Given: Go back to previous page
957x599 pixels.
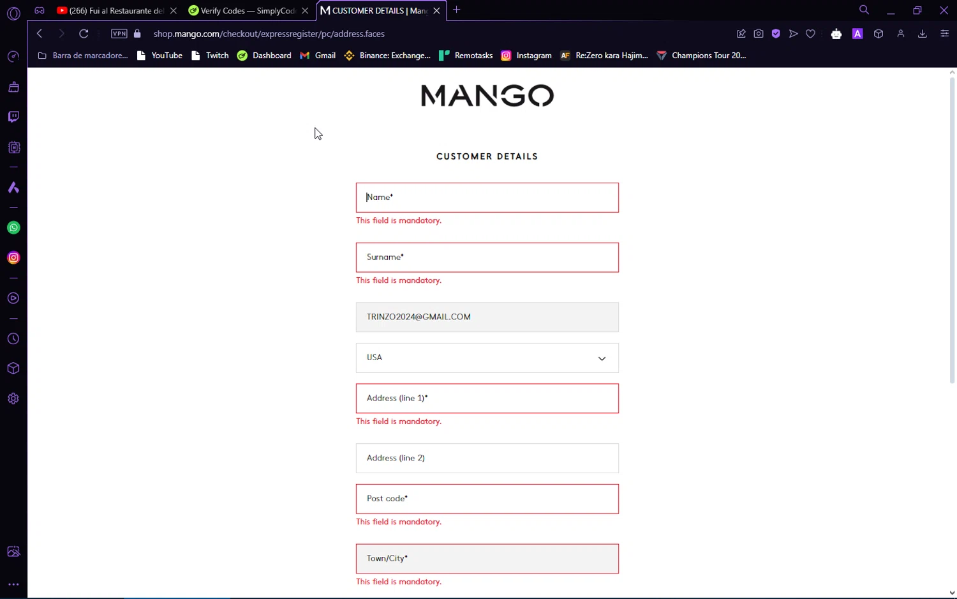Looking at the screenshot, I should [40, 34].
